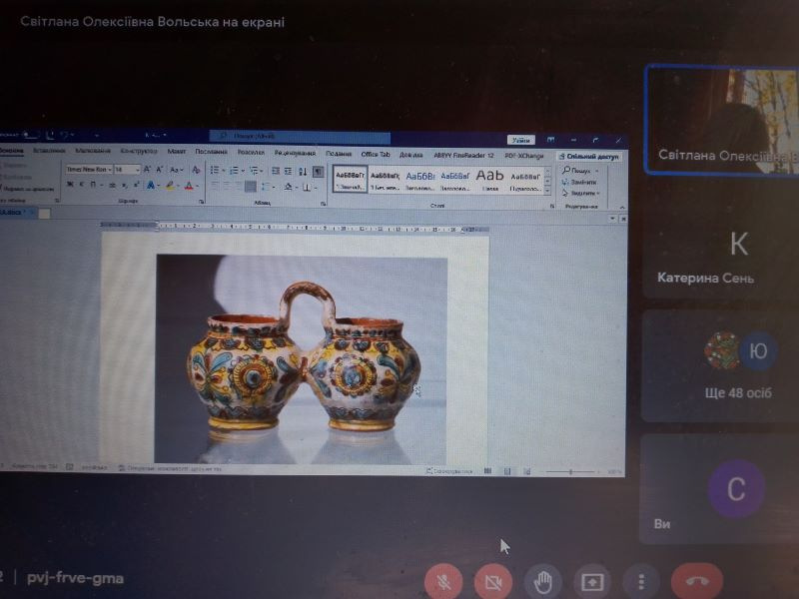Toggle the show paragraph marks pilcrow
The height and width of the screenshot is (599, 799).
pos(318,172)
